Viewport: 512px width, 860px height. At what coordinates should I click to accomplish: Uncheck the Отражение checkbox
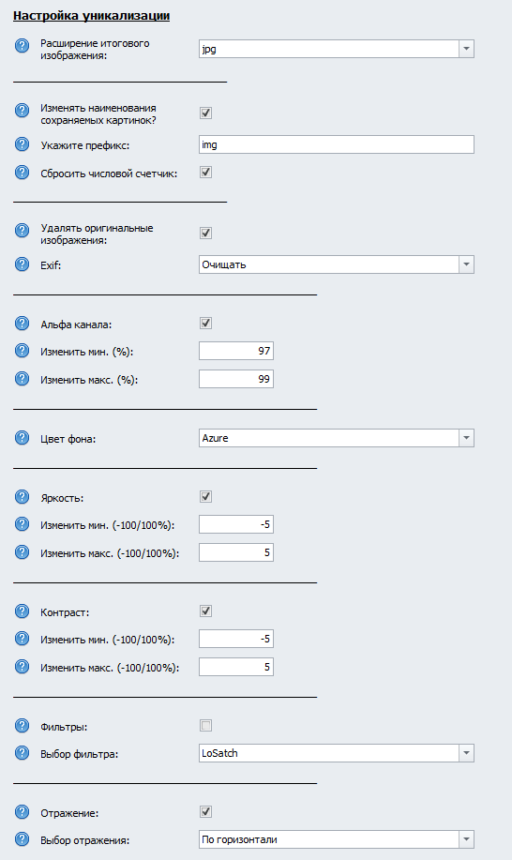(x=205, y=812)
